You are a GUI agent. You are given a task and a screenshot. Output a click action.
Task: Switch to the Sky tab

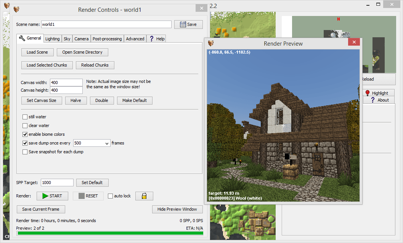coord(67,39)
